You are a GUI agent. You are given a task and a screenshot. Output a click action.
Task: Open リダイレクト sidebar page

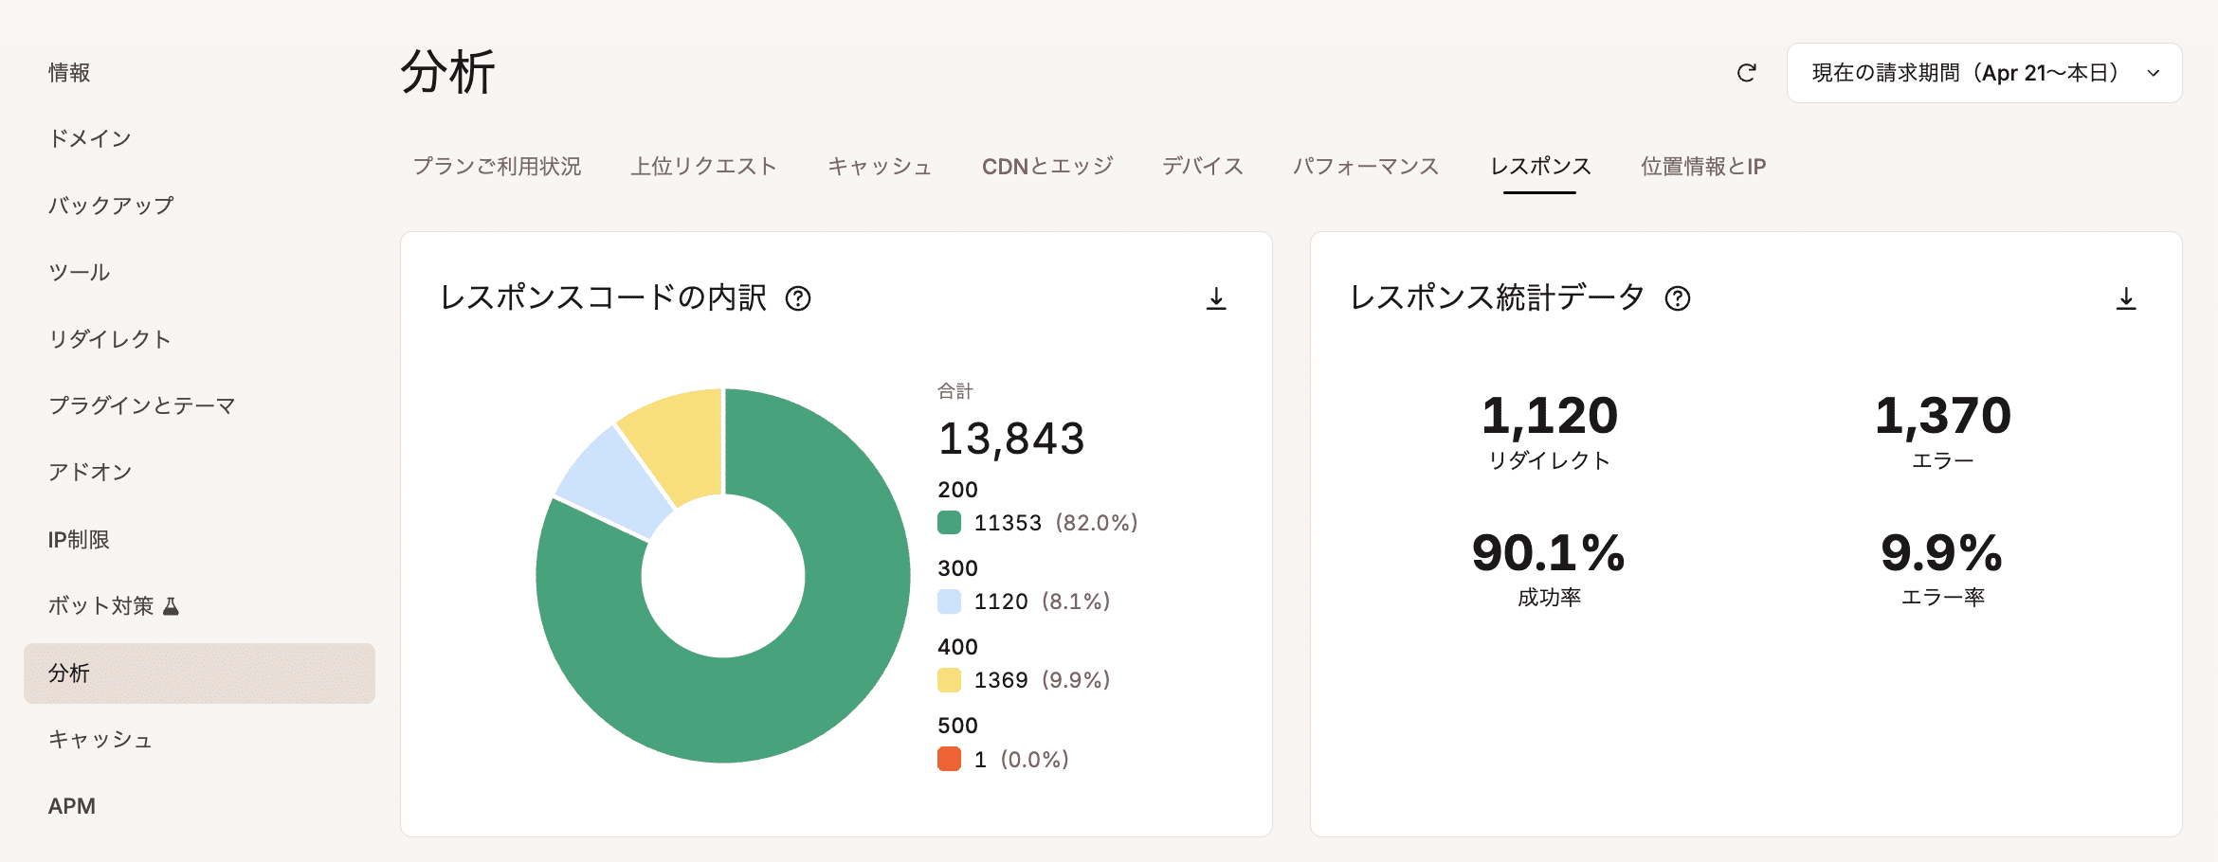(x=110, y=339)
